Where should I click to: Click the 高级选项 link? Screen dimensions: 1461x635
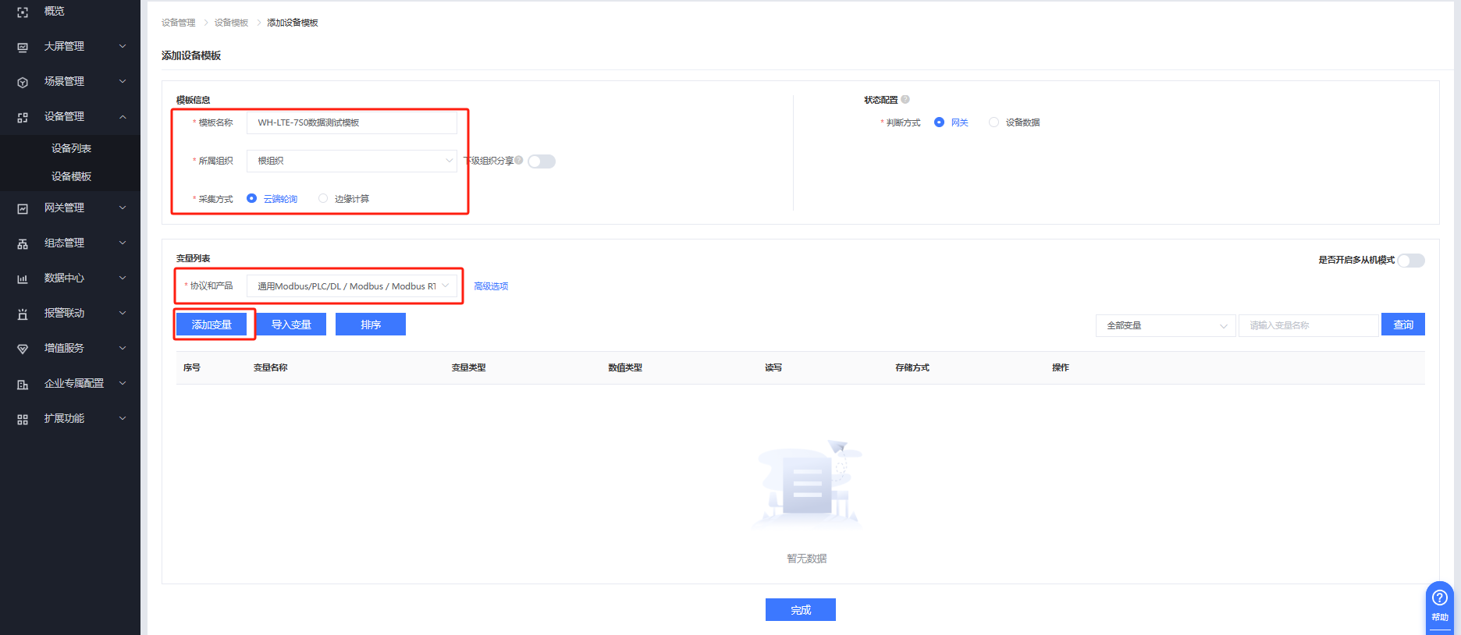click(491, 286)
